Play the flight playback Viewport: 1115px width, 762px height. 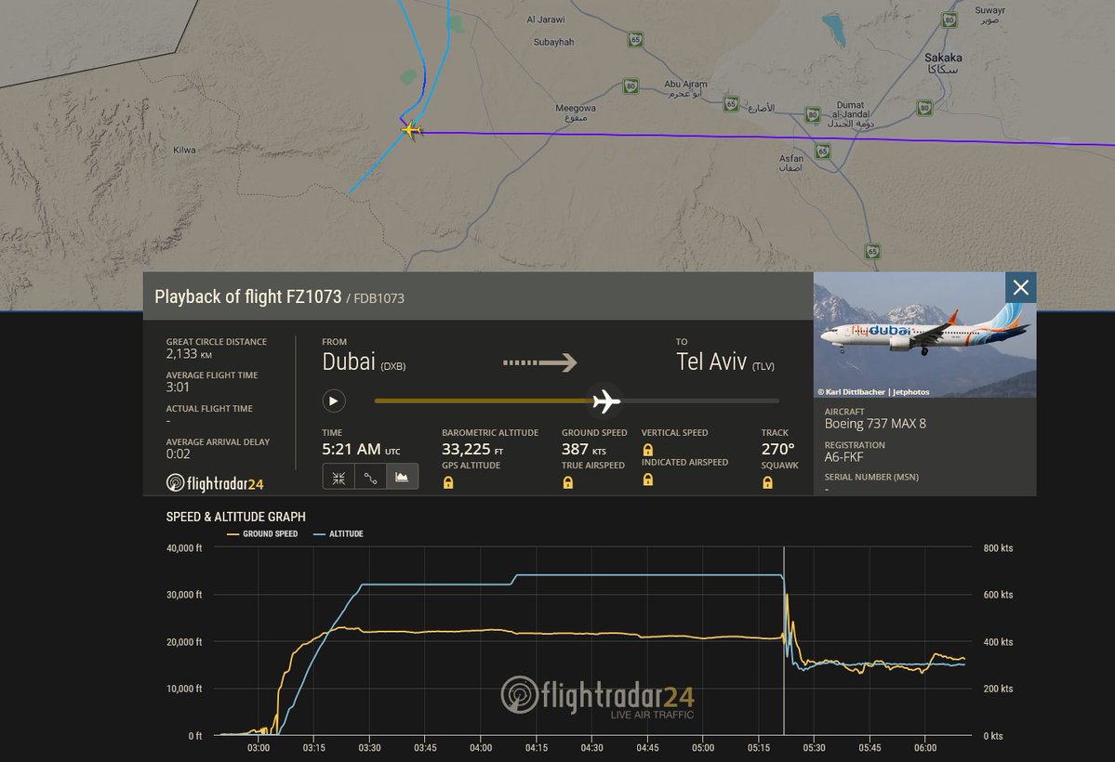(334, 401)
